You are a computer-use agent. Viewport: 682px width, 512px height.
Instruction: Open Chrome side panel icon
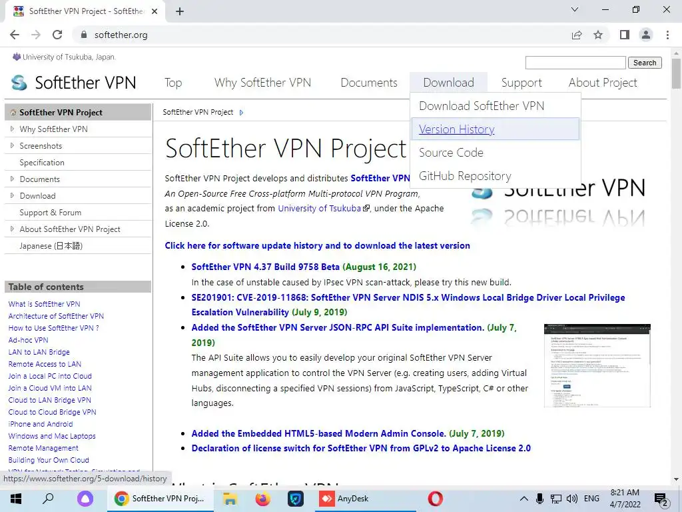625,35
